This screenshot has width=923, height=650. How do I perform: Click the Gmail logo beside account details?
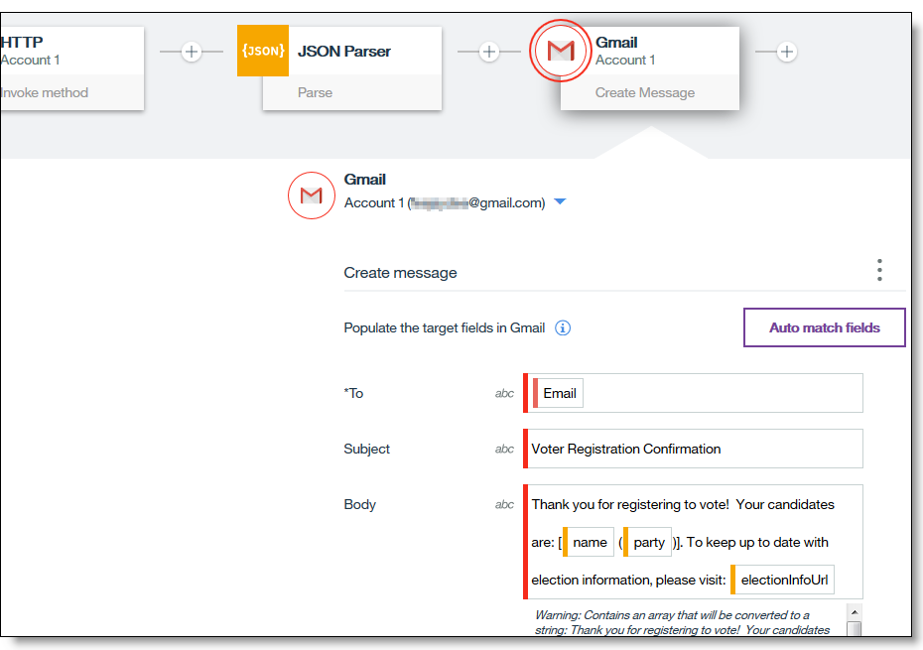311,195
